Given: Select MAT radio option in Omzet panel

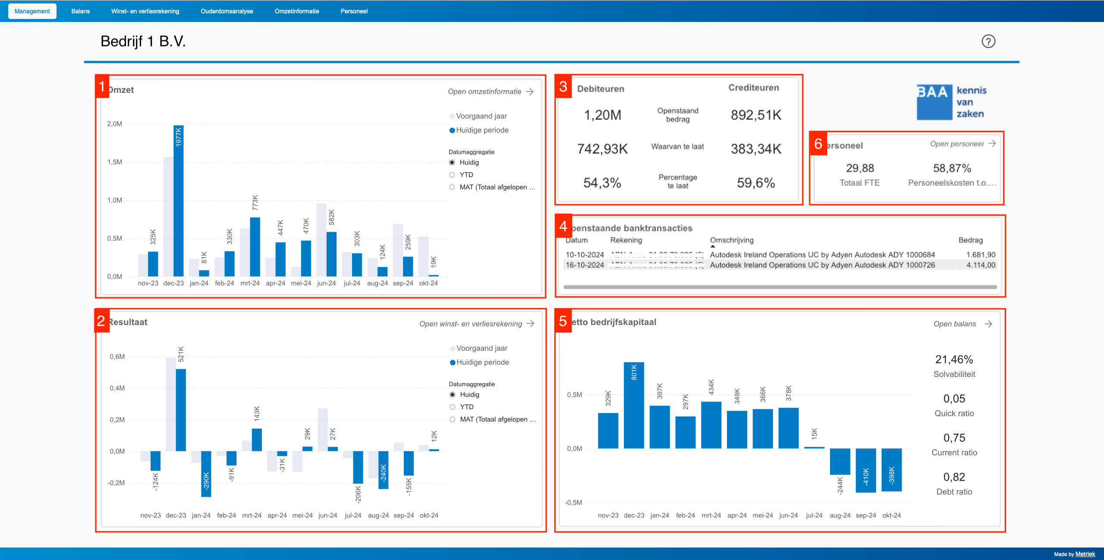Looking at the screenshot, I should (x=452, y=187).
